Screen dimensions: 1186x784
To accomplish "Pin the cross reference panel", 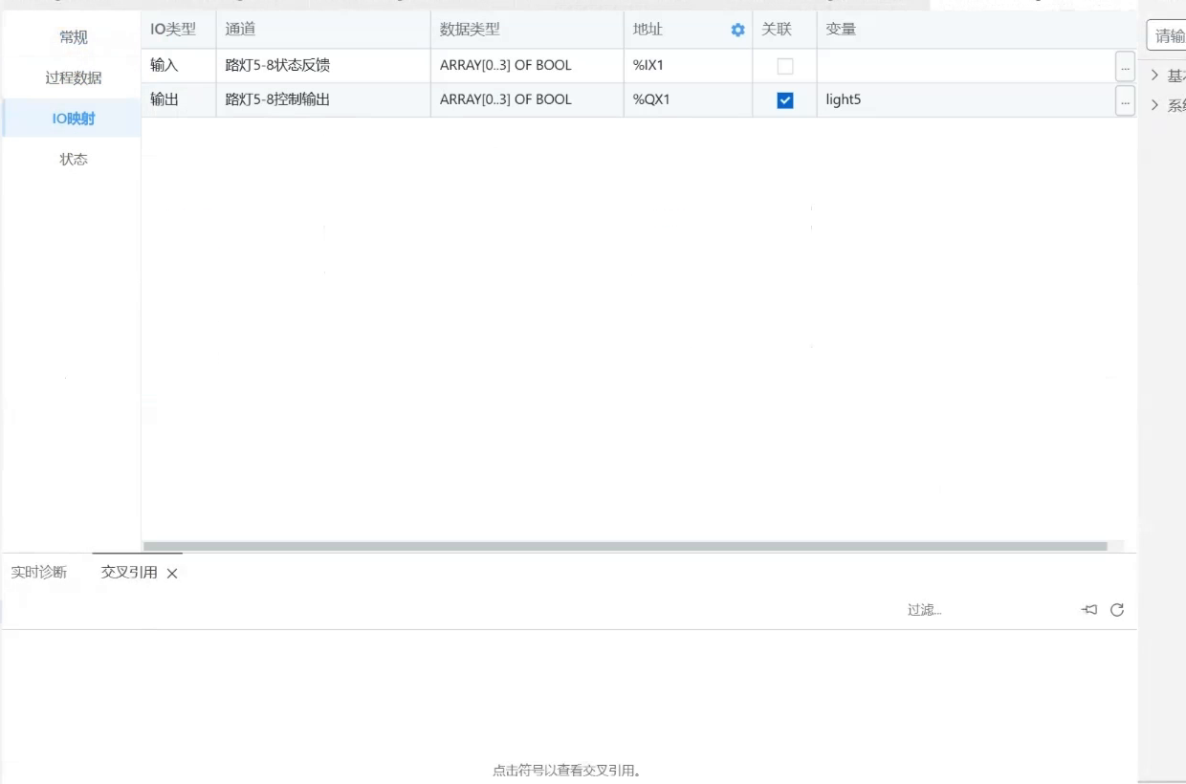I will click(1089, 610).
